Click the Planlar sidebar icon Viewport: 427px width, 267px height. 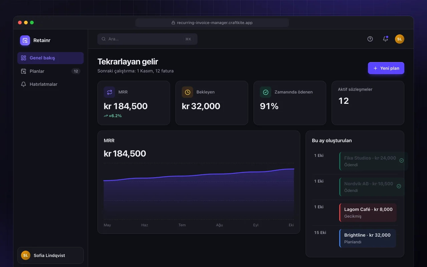tap(23, 71)
